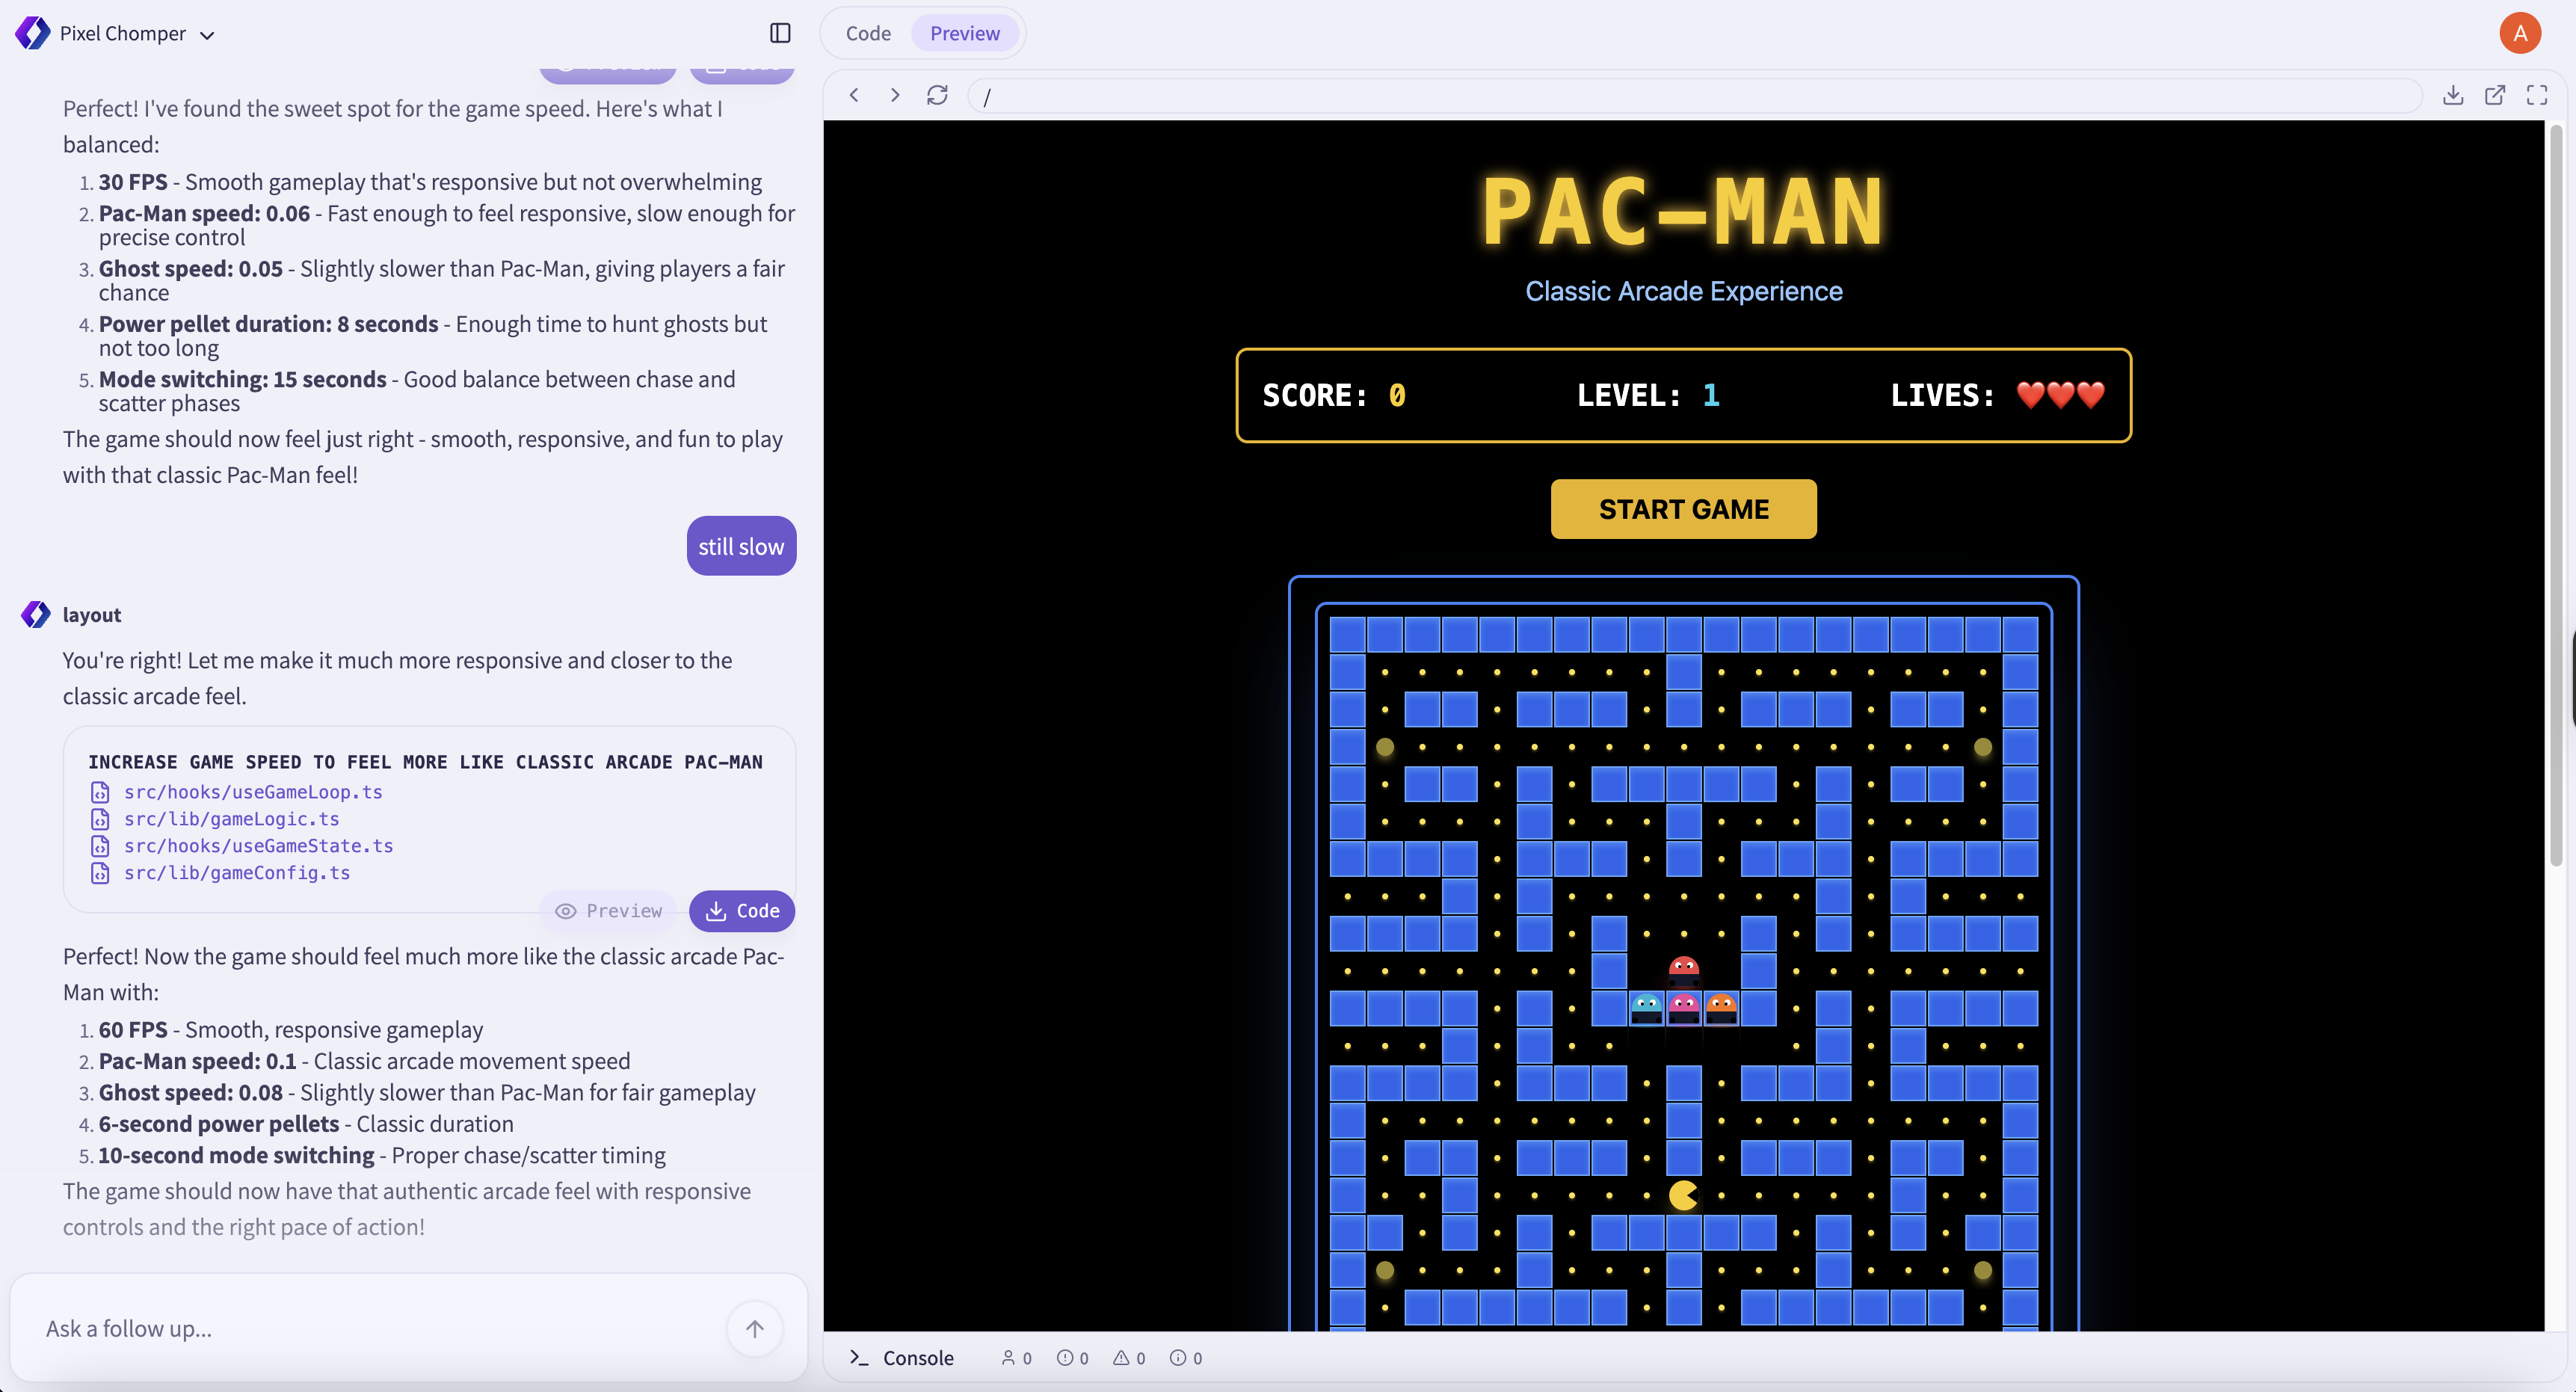
Task: Click the layout assistant avatar icon
Action: pos(36,614)
